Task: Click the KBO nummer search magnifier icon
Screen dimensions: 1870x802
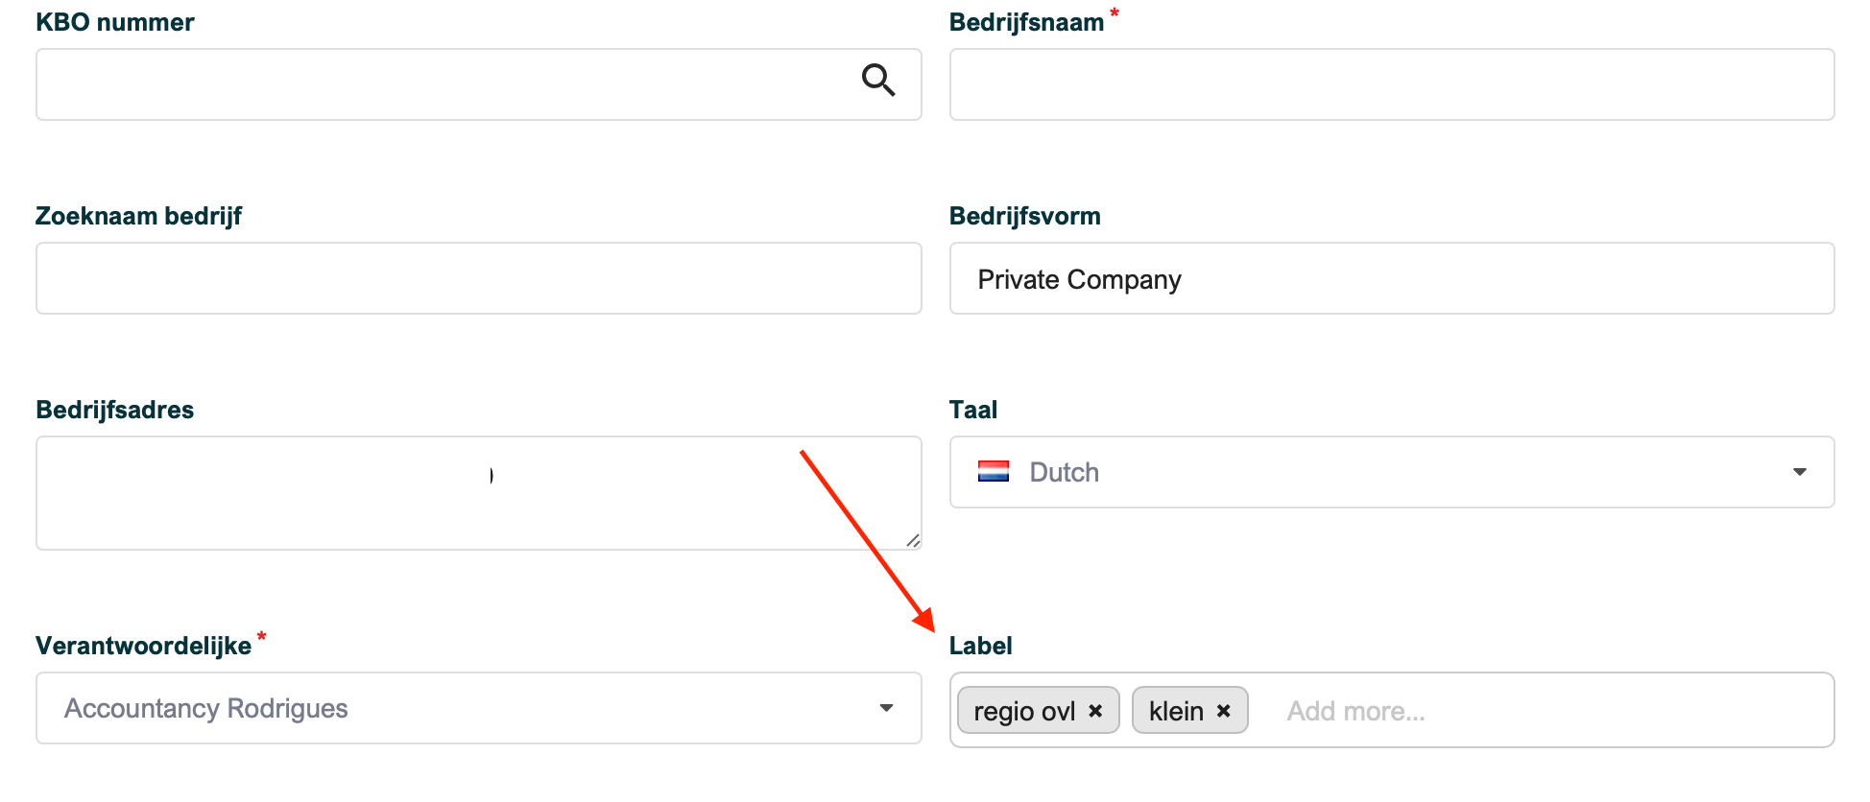Action: 877,80
